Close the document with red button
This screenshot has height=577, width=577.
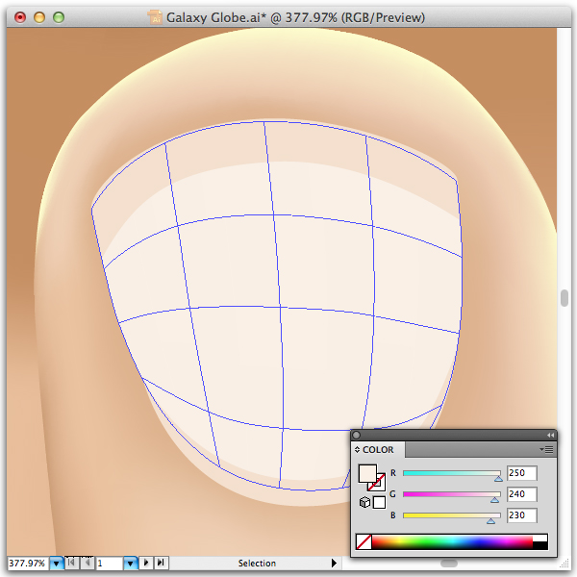tap(20, 17)
